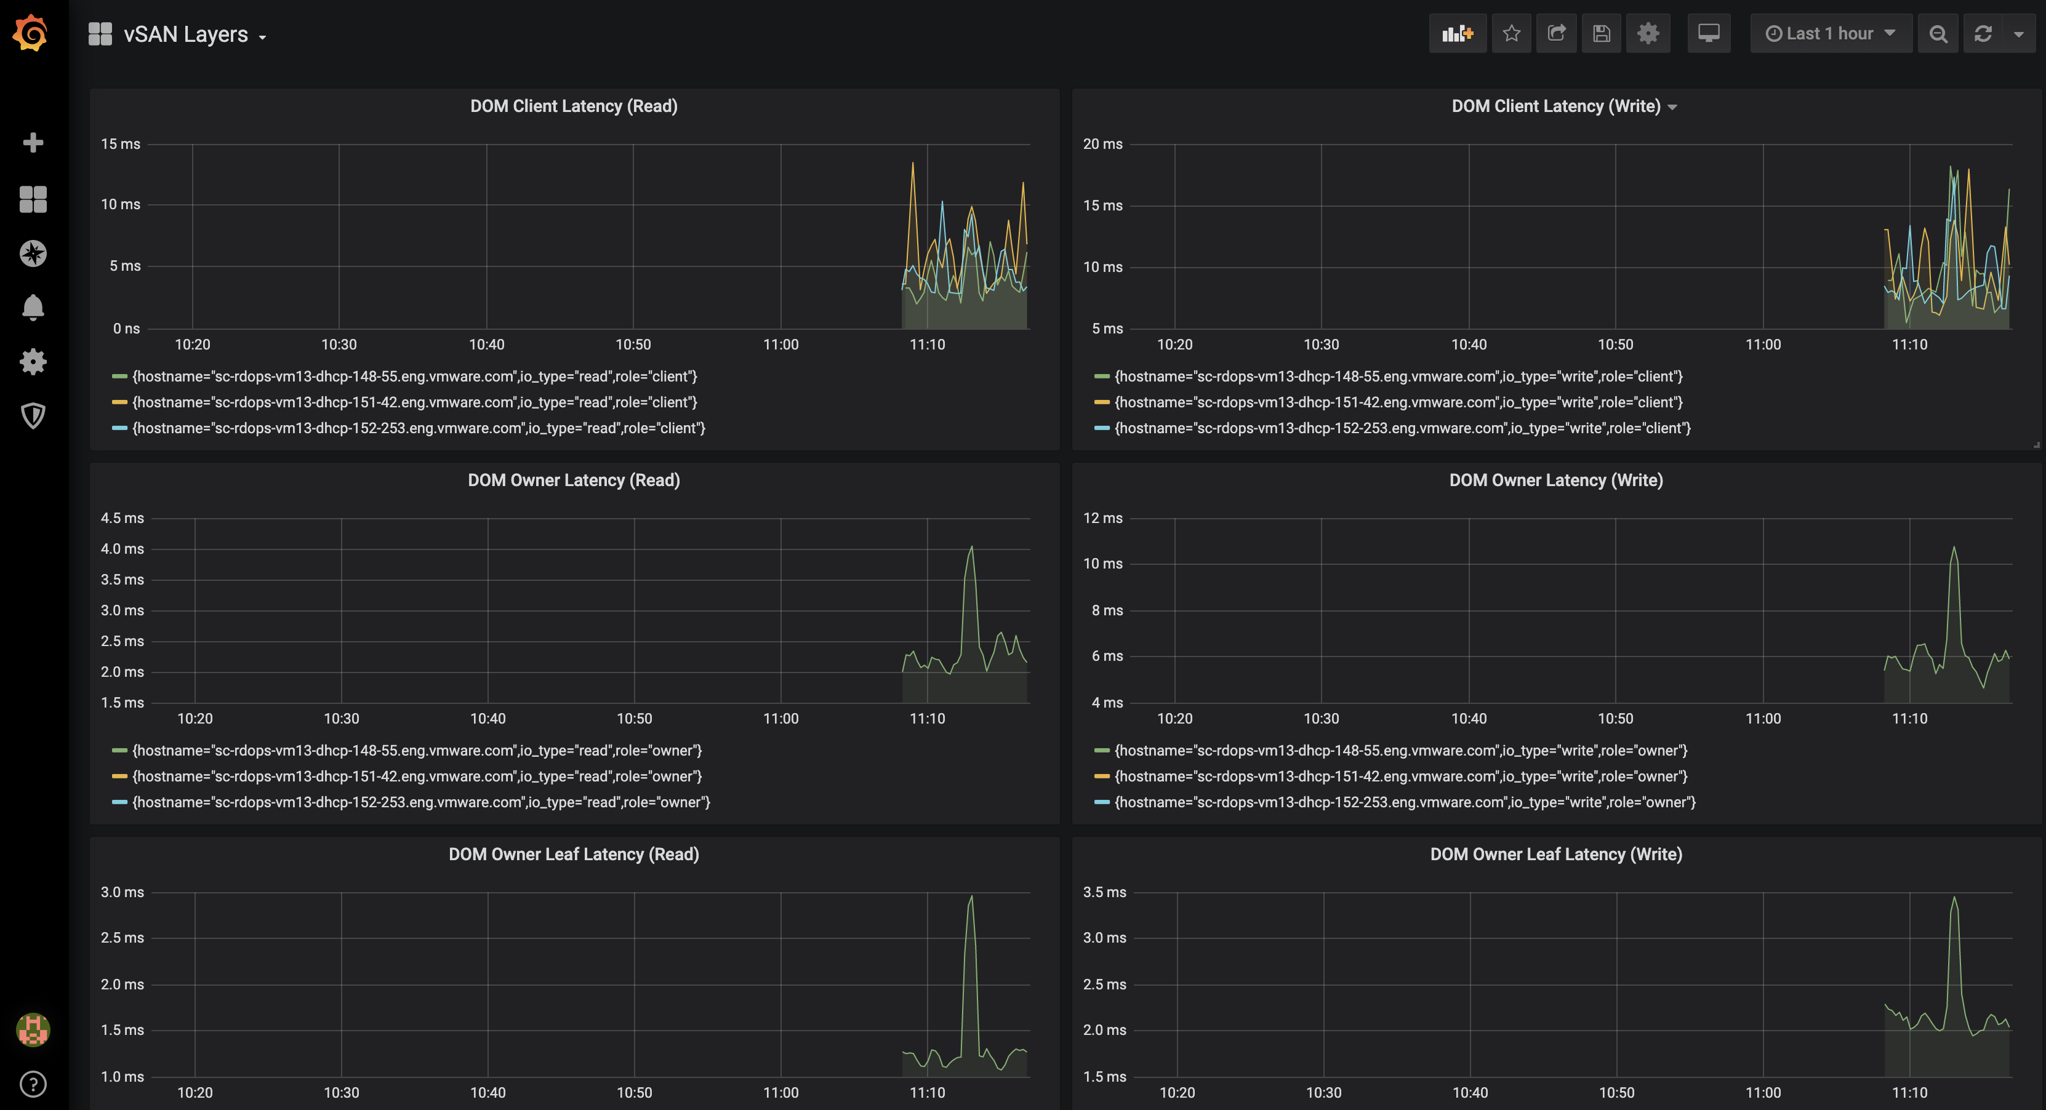Click the 148-55 owner write legend label
This screenshot has height=1110, width=2046.
pos(1401,750)
